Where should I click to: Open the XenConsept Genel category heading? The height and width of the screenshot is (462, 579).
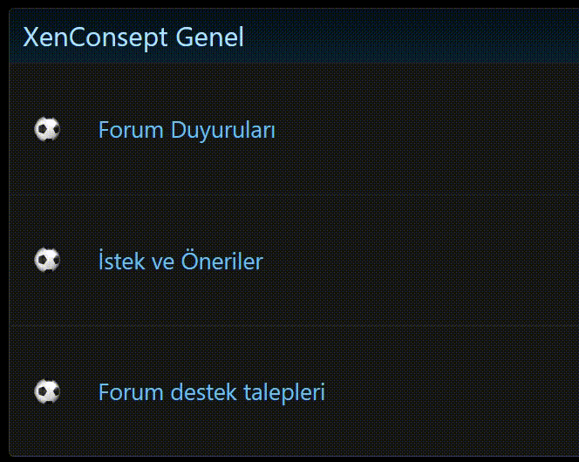133,37
